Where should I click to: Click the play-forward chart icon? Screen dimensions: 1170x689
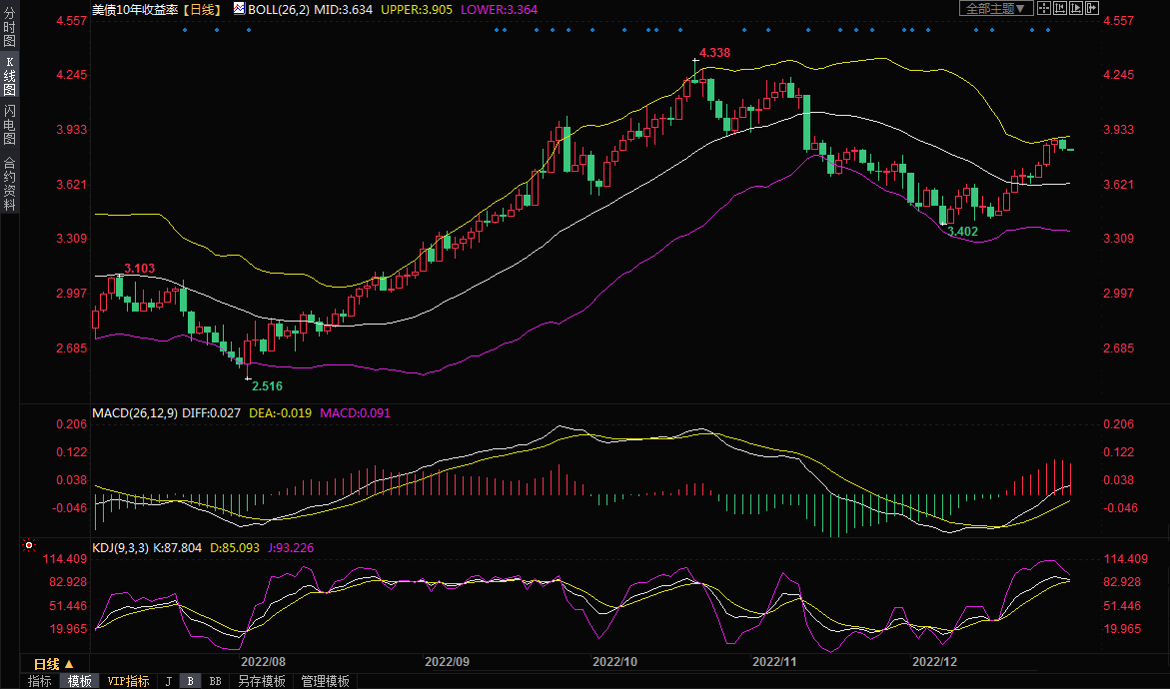click(x=1076, y=8)
